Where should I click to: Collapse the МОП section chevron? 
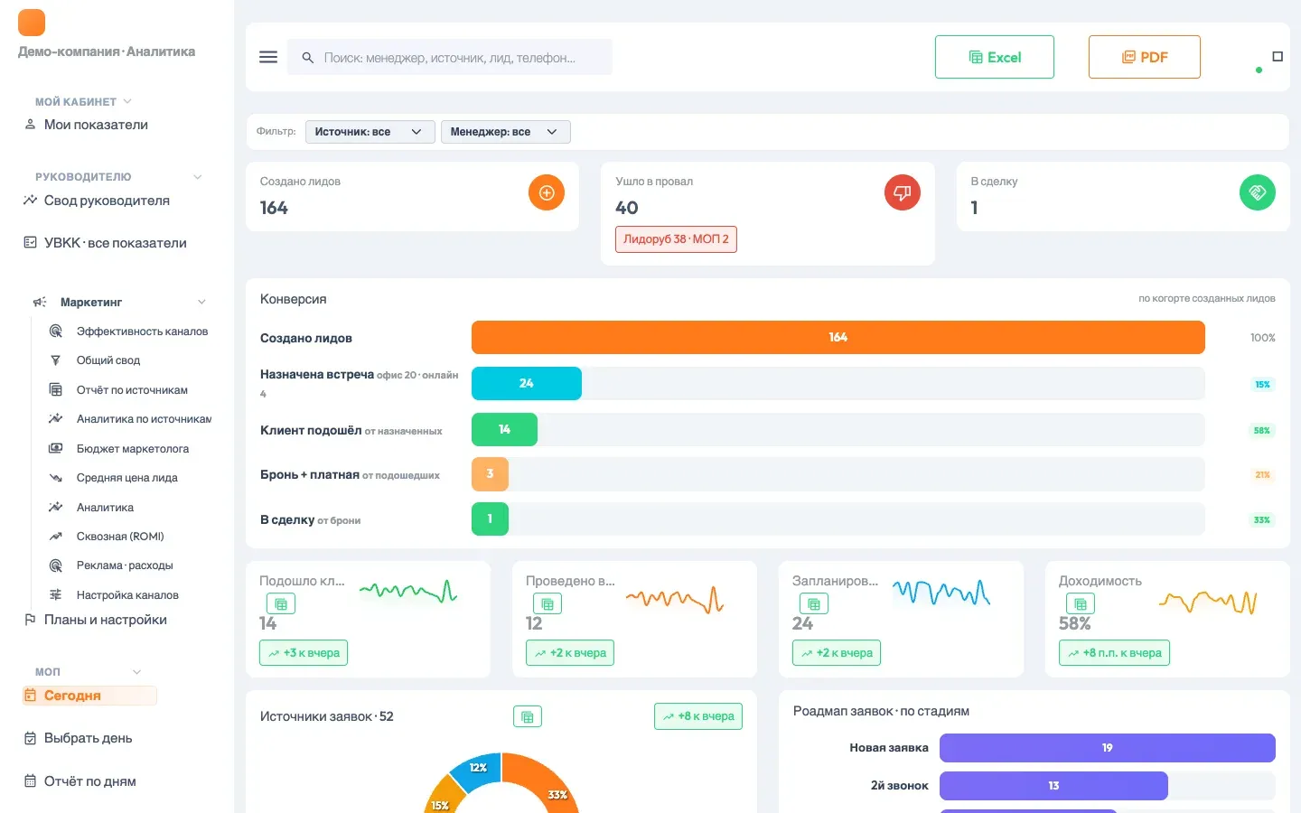(x=137, y=672)
